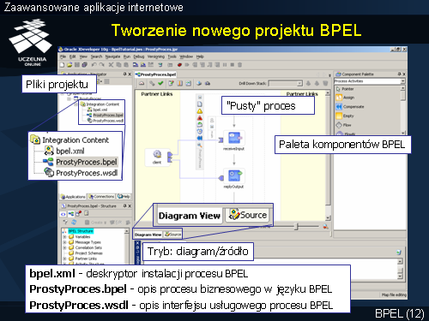Open the Create dropdown in Structure panel
Viewport: 429px width, 321px height.
96,222
